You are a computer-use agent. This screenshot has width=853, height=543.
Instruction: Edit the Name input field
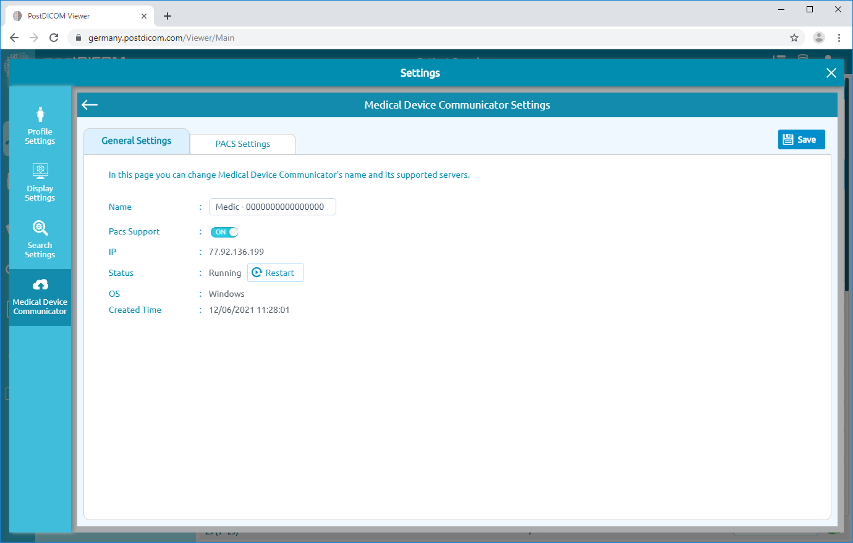coord(273,207)
